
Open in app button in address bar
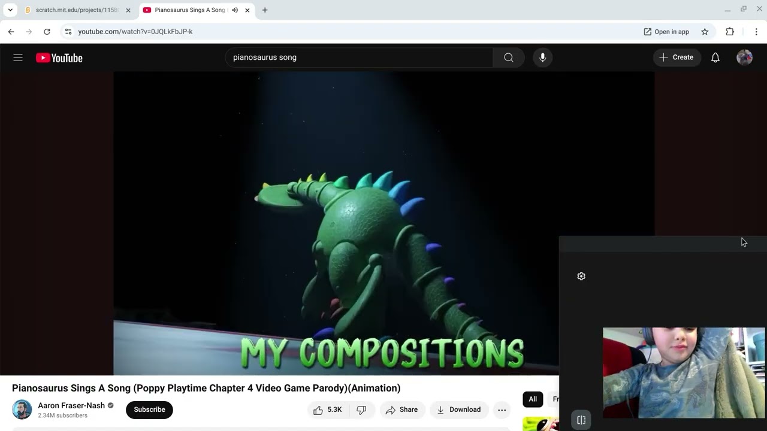(x=666, y=32)
